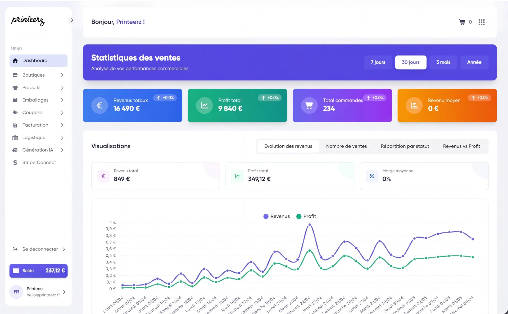
Task: Click the +0.0% badge on Total commandes
Action: pyautogui.click(x=375, y=98)
